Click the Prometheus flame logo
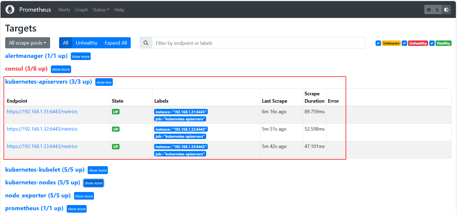This screenshot has height=214, width=457. coord(10,10)
